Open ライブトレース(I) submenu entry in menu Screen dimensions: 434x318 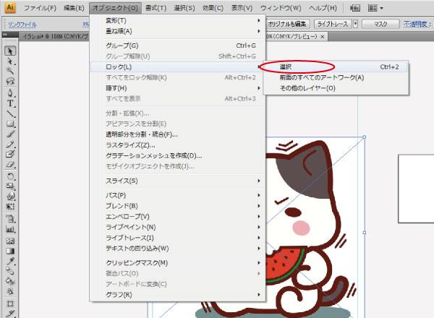(x=178, y=238)
